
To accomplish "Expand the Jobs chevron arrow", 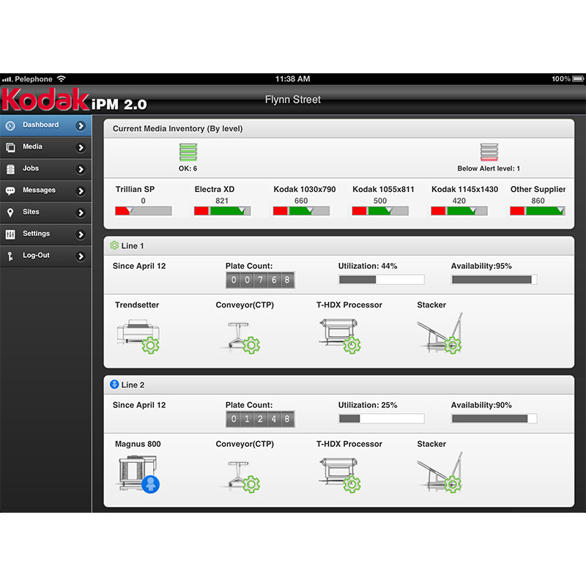I will click(81, 169).
